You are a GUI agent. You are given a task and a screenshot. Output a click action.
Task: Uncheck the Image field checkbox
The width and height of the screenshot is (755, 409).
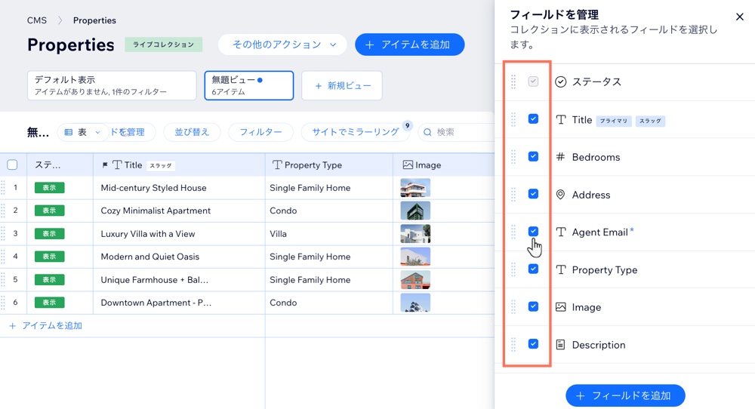533,306
